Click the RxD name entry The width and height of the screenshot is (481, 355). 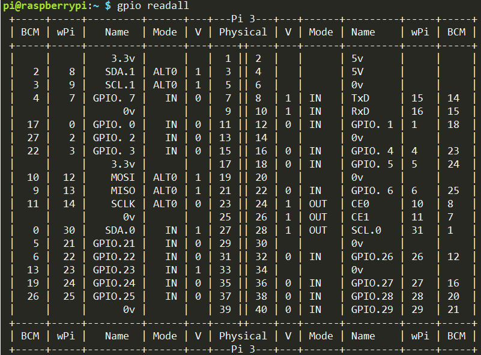(360, 111)
